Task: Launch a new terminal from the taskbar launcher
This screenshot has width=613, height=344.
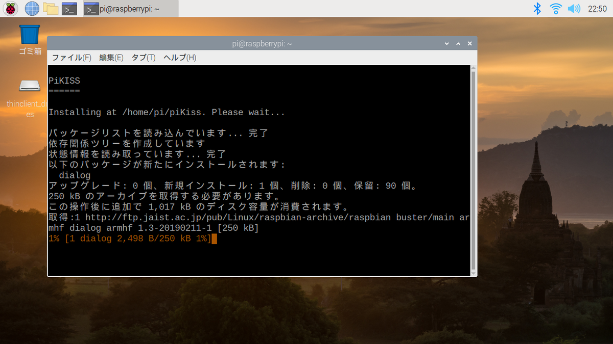Action: (x=68, y=8)
